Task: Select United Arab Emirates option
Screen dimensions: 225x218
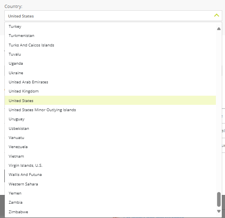Action: click(110, 82)
